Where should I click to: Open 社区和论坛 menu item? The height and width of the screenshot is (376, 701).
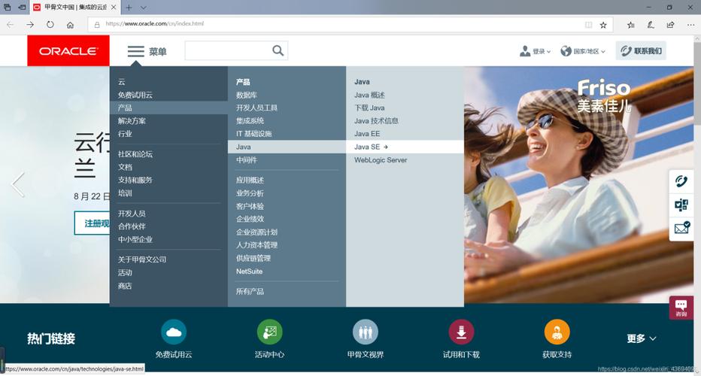(135, 154)
